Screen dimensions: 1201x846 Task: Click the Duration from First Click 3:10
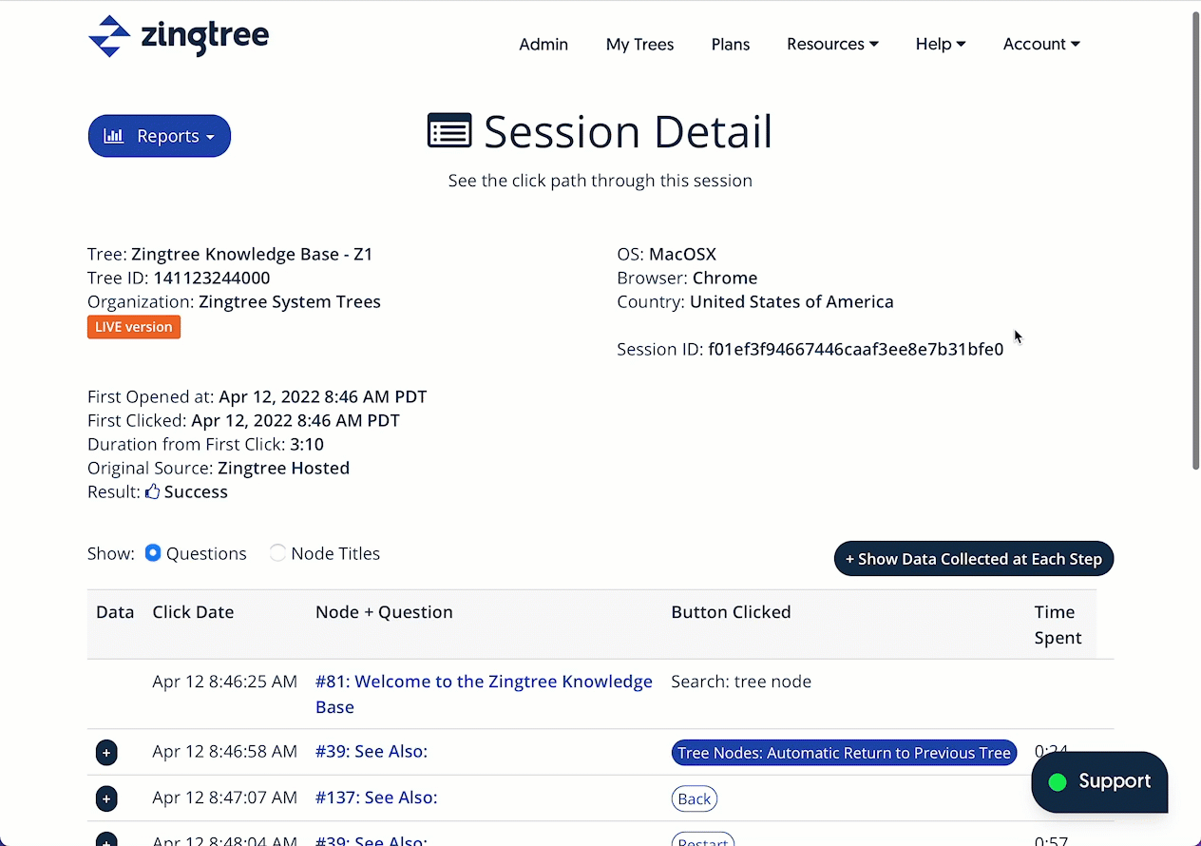click(206, 445)
